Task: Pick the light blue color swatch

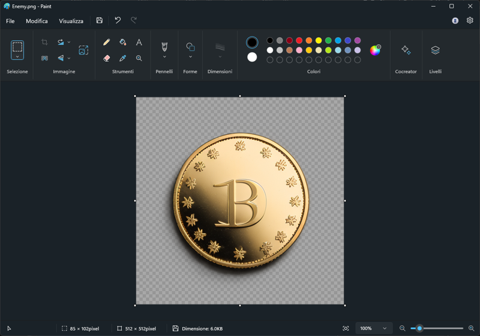Action: [x=338, y=50]
